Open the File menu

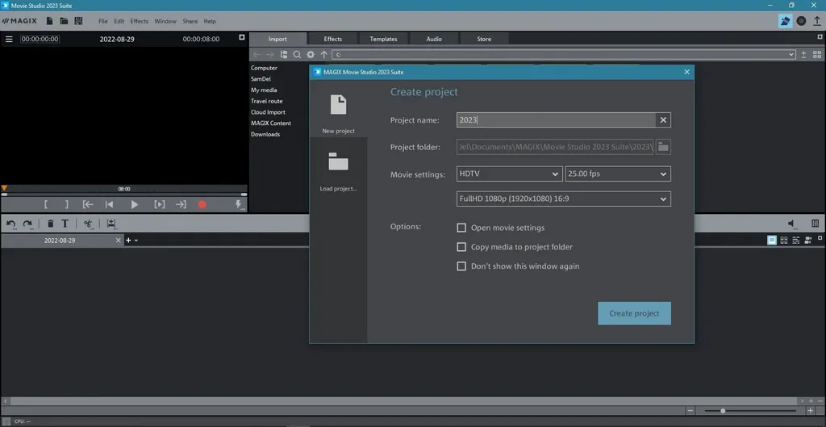pyautogui.click(x=102, y=22)
